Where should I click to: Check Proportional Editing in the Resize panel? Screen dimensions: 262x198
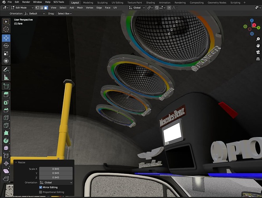tap(41, 192)
